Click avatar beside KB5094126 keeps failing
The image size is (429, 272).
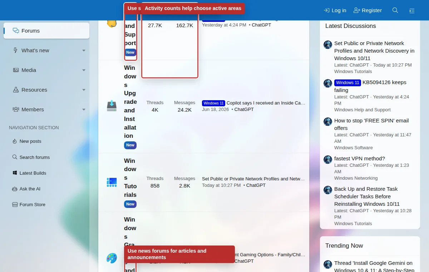pos(328,83)
